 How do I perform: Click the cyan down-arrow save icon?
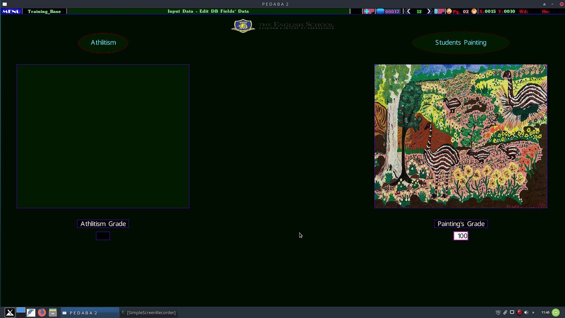(x=439, y=11)
